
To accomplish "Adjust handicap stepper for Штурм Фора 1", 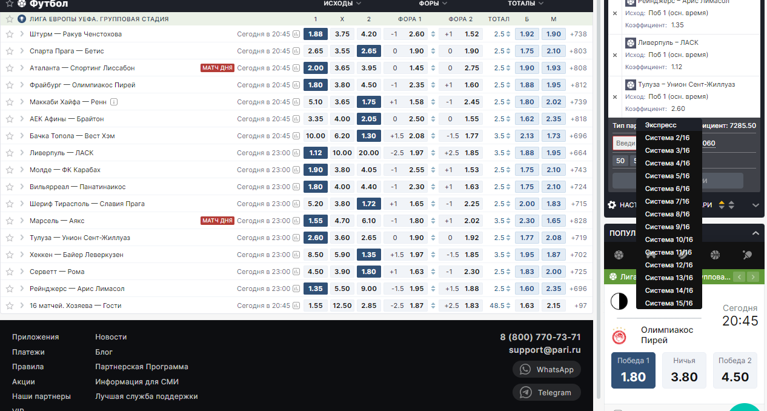I will (x=433, y=34).
